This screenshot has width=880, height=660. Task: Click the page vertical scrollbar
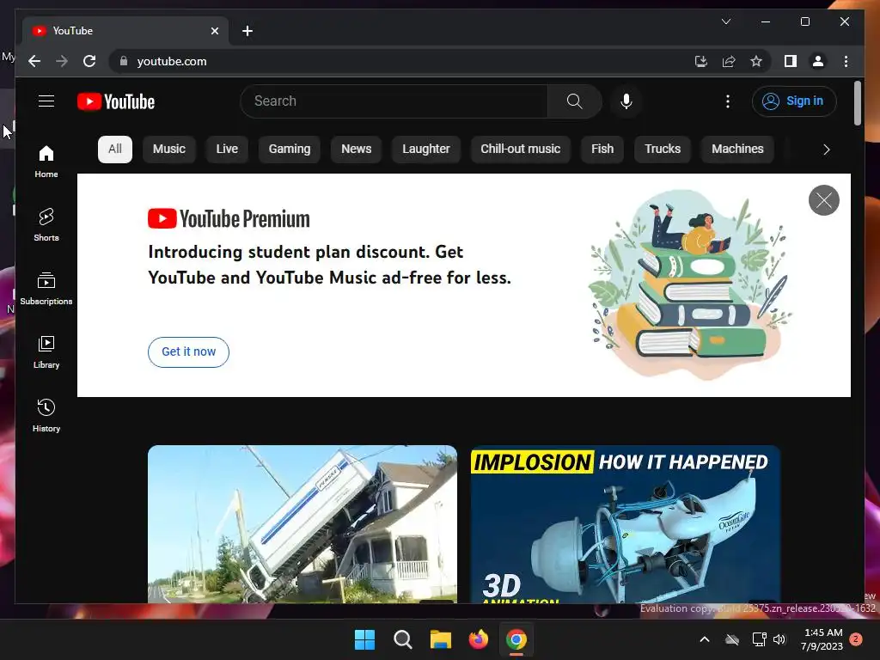[x=857, y=103]
